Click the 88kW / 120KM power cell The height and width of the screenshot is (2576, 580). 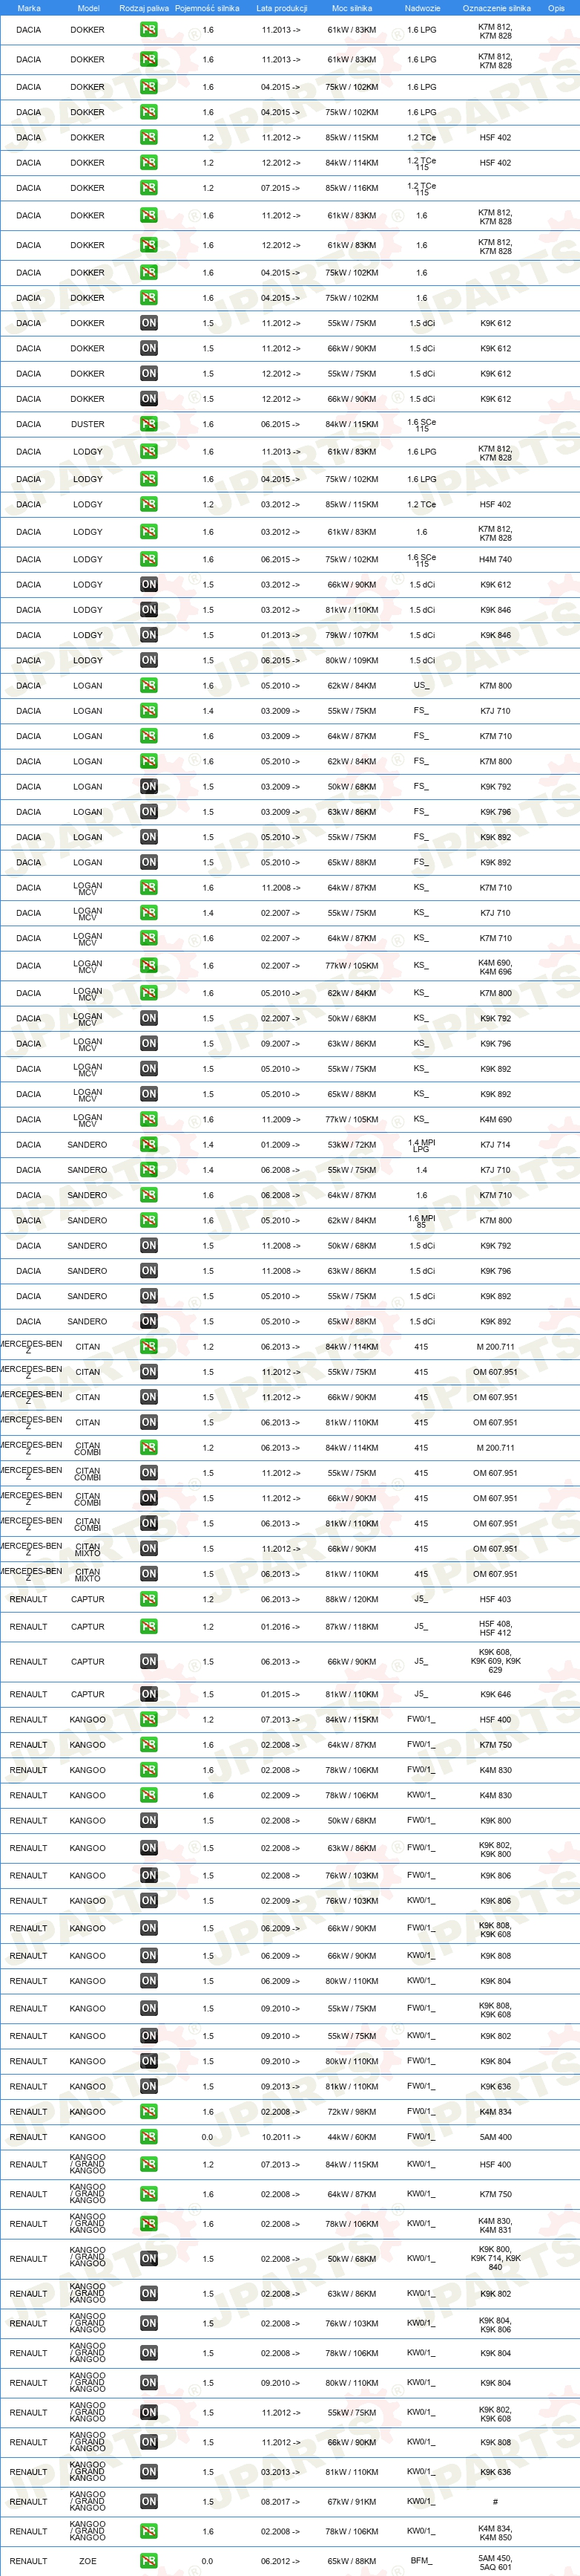pyautogui.click(x=352, y=1599)
